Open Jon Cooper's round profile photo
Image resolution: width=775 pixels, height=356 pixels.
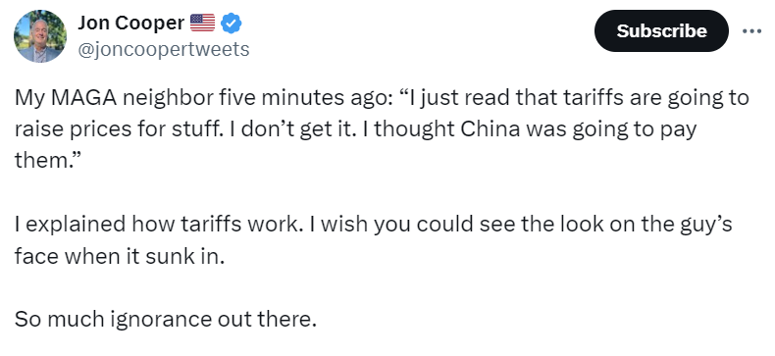pyautogui.click(x=40, y=36)
